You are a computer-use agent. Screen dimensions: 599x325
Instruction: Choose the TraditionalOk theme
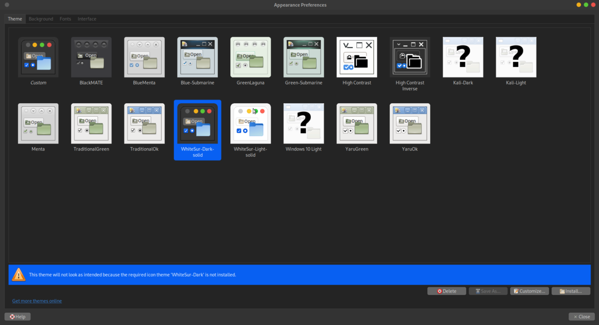144,123
